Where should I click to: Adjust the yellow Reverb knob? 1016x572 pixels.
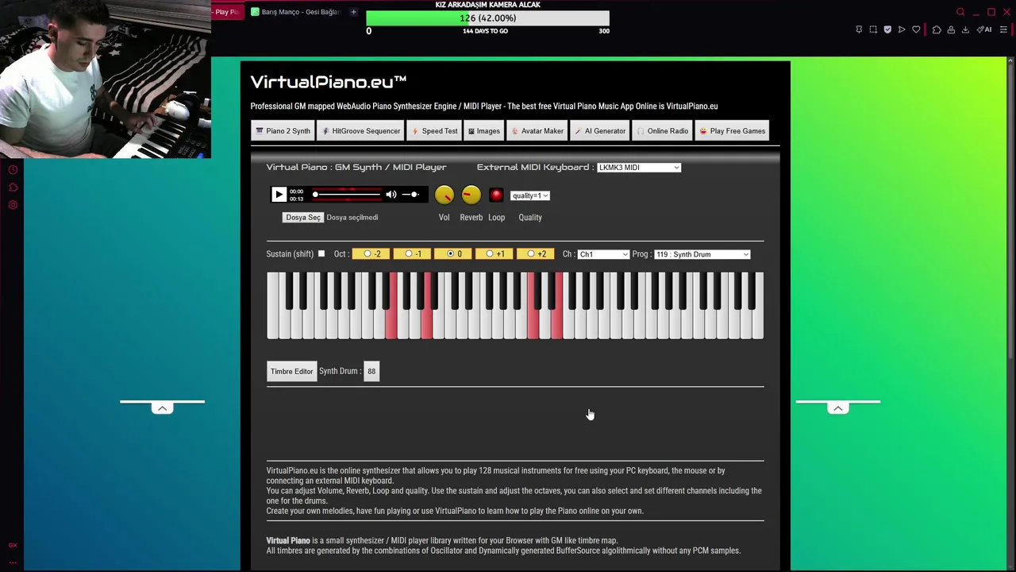(x=471, y=195)
